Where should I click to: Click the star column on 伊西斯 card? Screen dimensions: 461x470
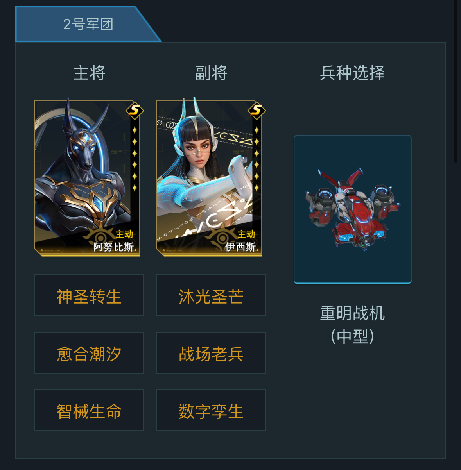pyautogui.click(x=257, y=159)
